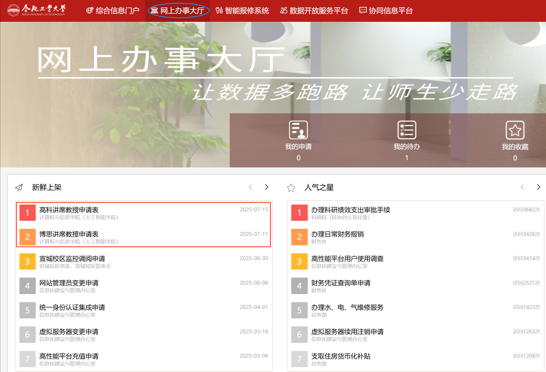Viewport: 546px width, 372px height.
Task: Open the 综合信息门户 nav item
Action: point(113,11)
